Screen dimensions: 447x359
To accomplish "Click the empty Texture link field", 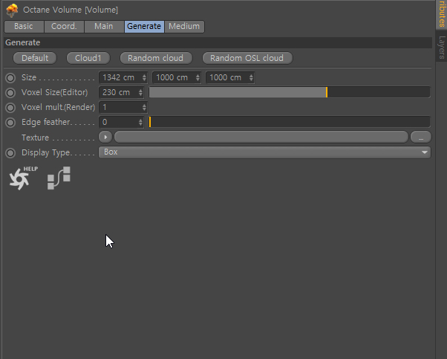I will 261,138.
